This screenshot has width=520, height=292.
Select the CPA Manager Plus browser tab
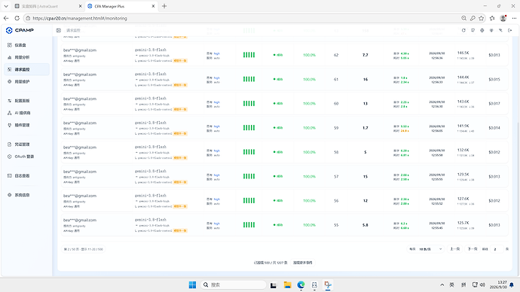coord(121,6)
